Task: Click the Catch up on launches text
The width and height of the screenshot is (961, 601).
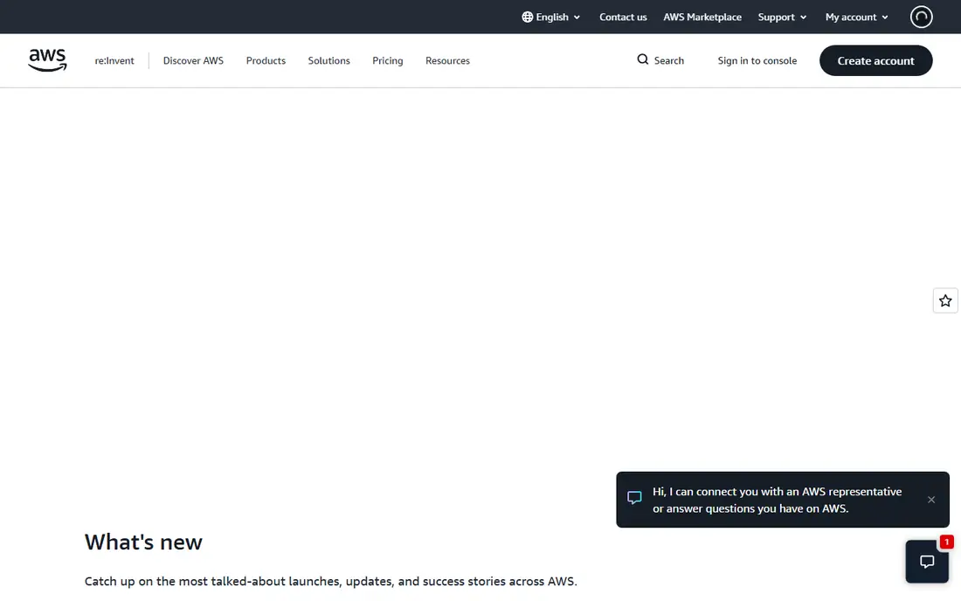Action: point(331,582)
